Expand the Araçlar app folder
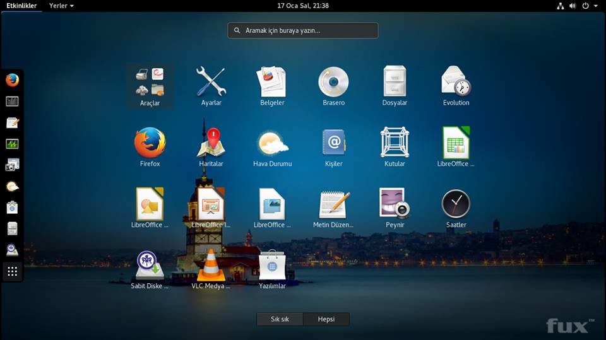 click(x=150, y=86)
